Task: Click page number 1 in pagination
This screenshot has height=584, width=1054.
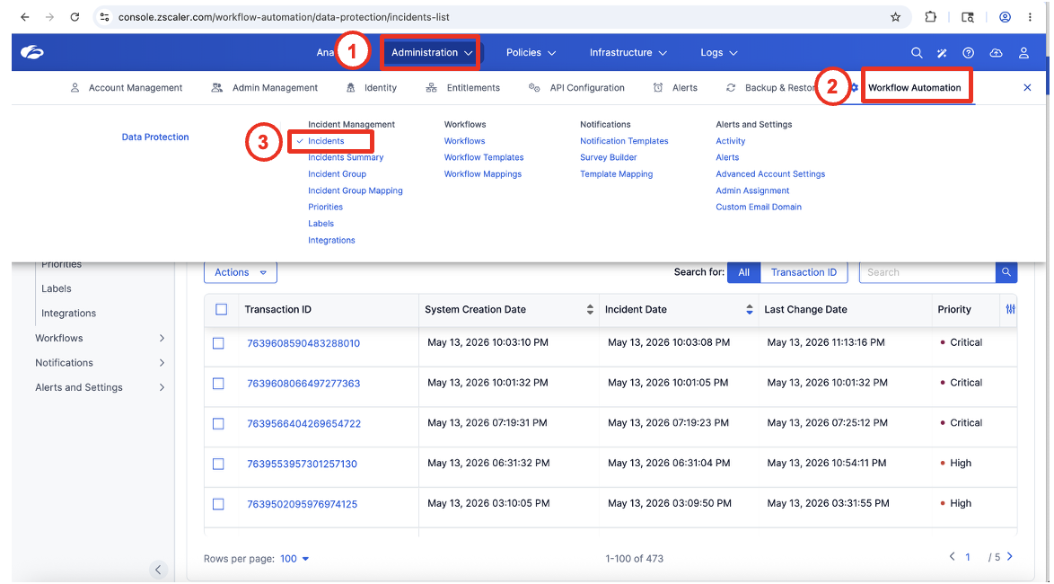Action: click(x=967, y=557)
